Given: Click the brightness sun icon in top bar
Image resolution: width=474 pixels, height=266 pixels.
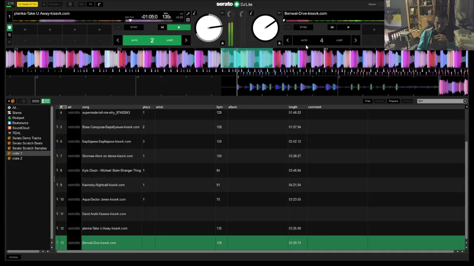Looking at the screenshot, I should (44, 4).
